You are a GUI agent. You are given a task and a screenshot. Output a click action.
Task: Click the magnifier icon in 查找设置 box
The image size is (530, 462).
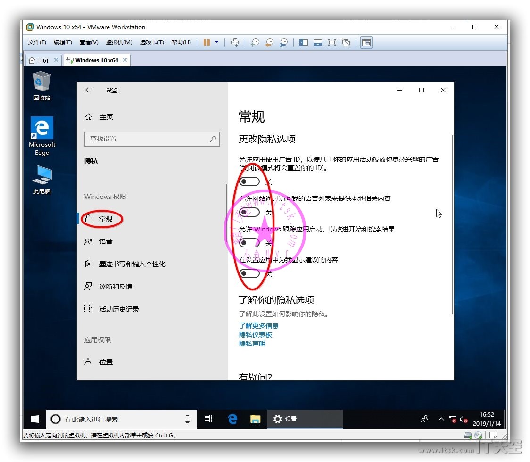(x=213, y=139)
